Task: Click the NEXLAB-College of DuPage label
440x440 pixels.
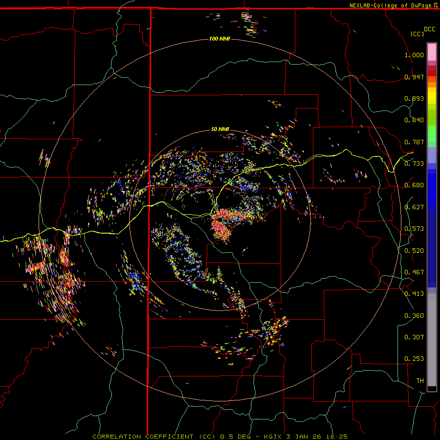Action: 390,5
